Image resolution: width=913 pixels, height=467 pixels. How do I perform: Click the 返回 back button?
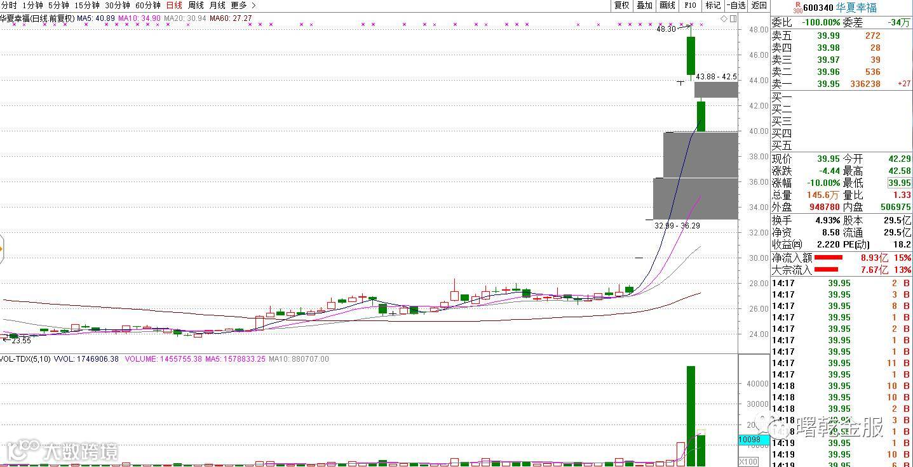759,5
